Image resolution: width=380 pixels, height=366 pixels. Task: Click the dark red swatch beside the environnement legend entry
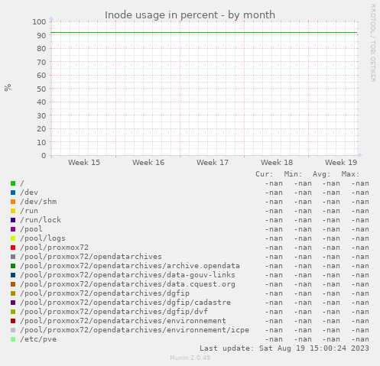tap(13, 321)
